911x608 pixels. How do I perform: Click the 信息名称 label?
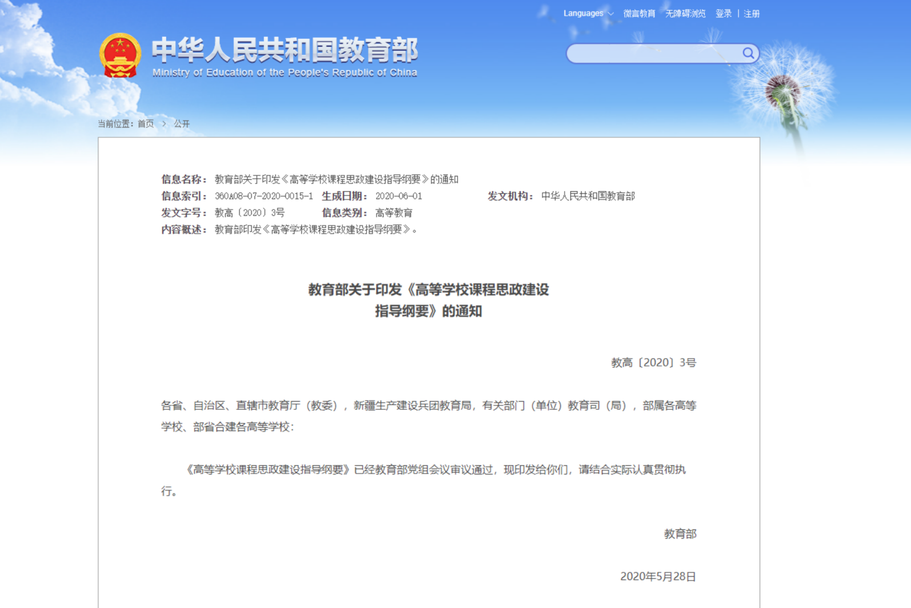point(185,179)
